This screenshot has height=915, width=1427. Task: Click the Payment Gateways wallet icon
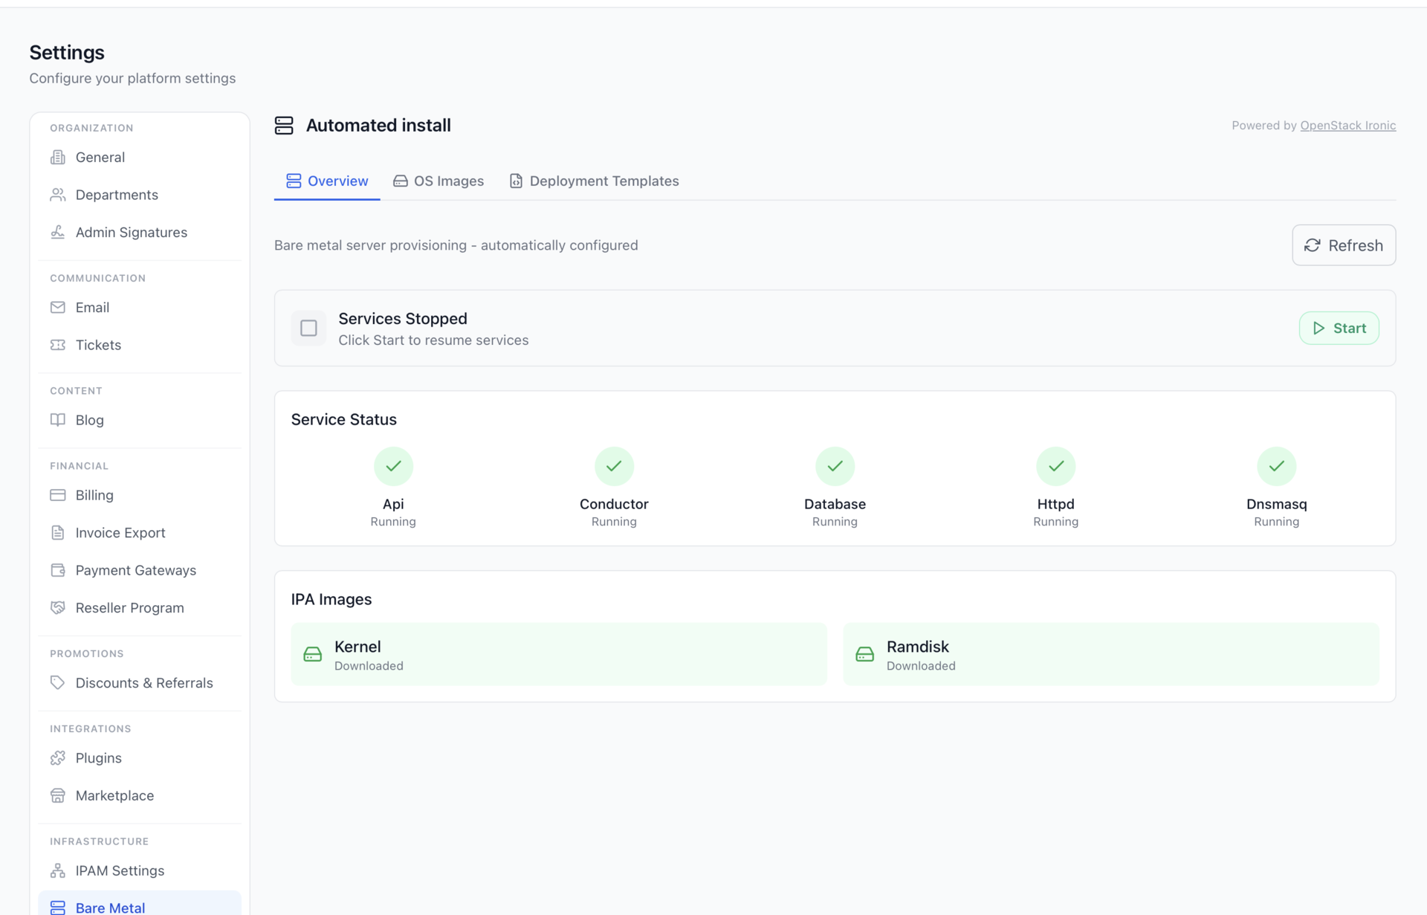(57, 570)
